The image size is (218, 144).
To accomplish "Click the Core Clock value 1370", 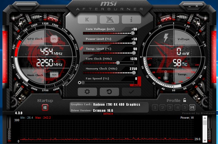I will click(x=133, y=59).
